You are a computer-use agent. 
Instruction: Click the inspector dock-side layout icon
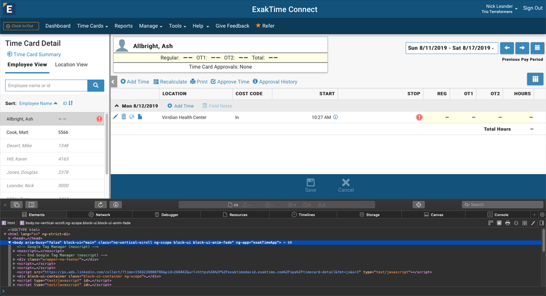31,205
